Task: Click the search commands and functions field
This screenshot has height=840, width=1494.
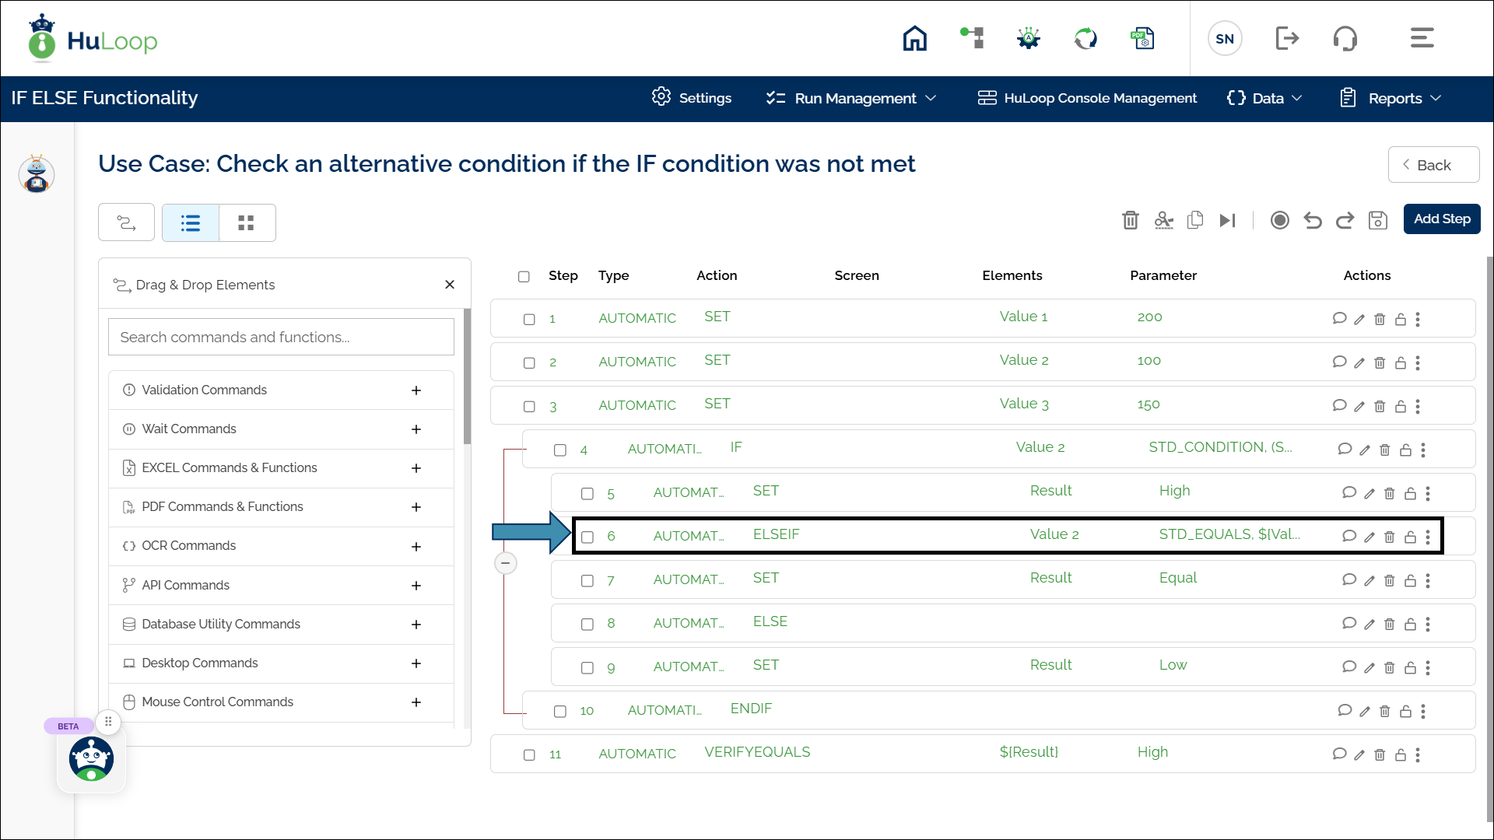Action: [x=281, y=337]
